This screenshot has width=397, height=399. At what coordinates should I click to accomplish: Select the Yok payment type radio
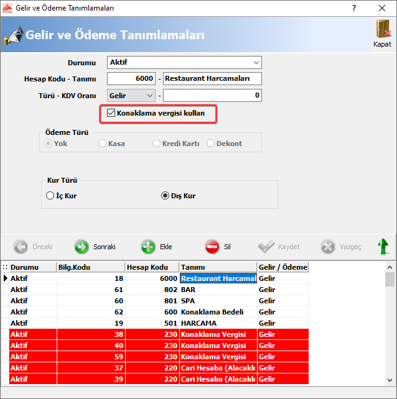pos(48,144)
